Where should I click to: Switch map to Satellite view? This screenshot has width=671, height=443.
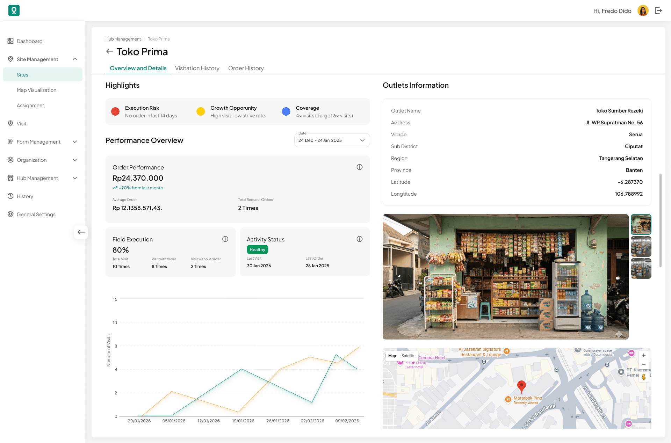click(408, 356)
